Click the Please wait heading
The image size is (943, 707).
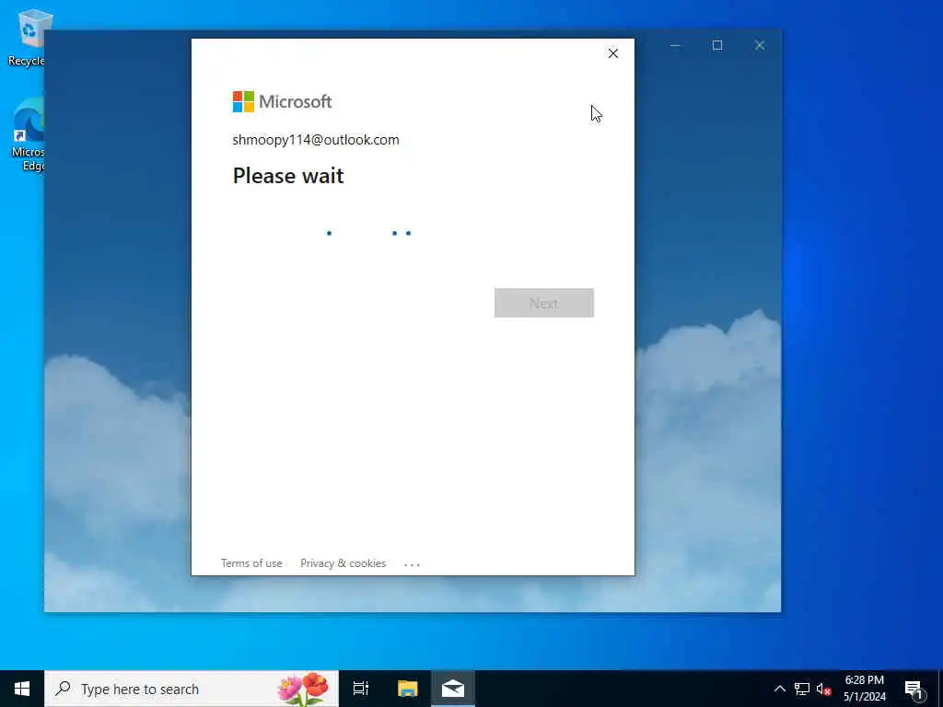coord(288,176)
